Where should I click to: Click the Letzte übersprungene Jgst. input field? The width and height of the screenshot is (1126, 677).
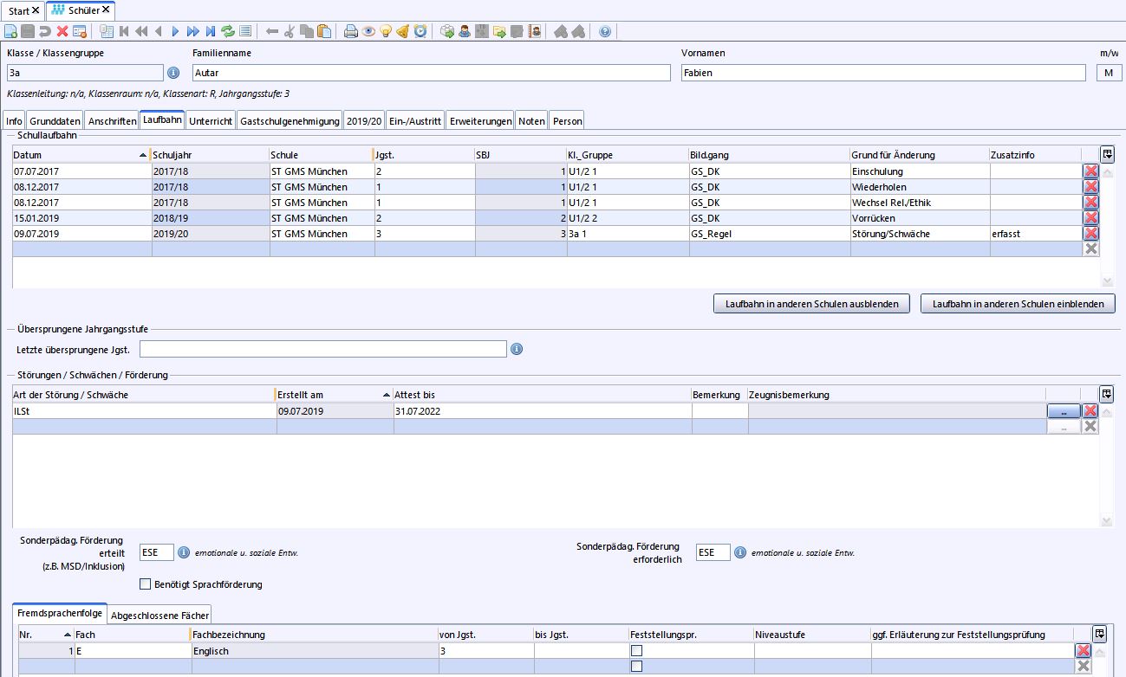click(322, 350)
